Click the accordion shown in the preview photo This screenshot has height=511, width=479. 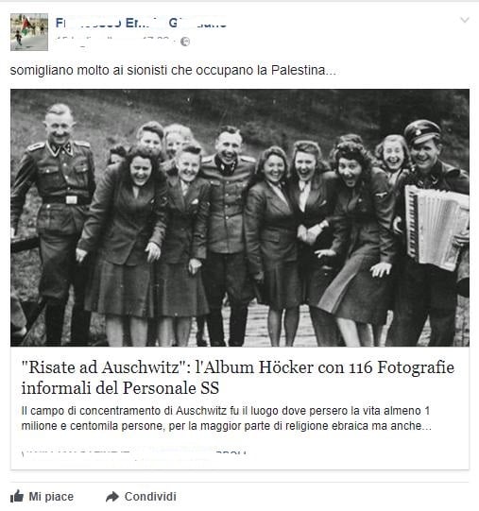point(436,227)
